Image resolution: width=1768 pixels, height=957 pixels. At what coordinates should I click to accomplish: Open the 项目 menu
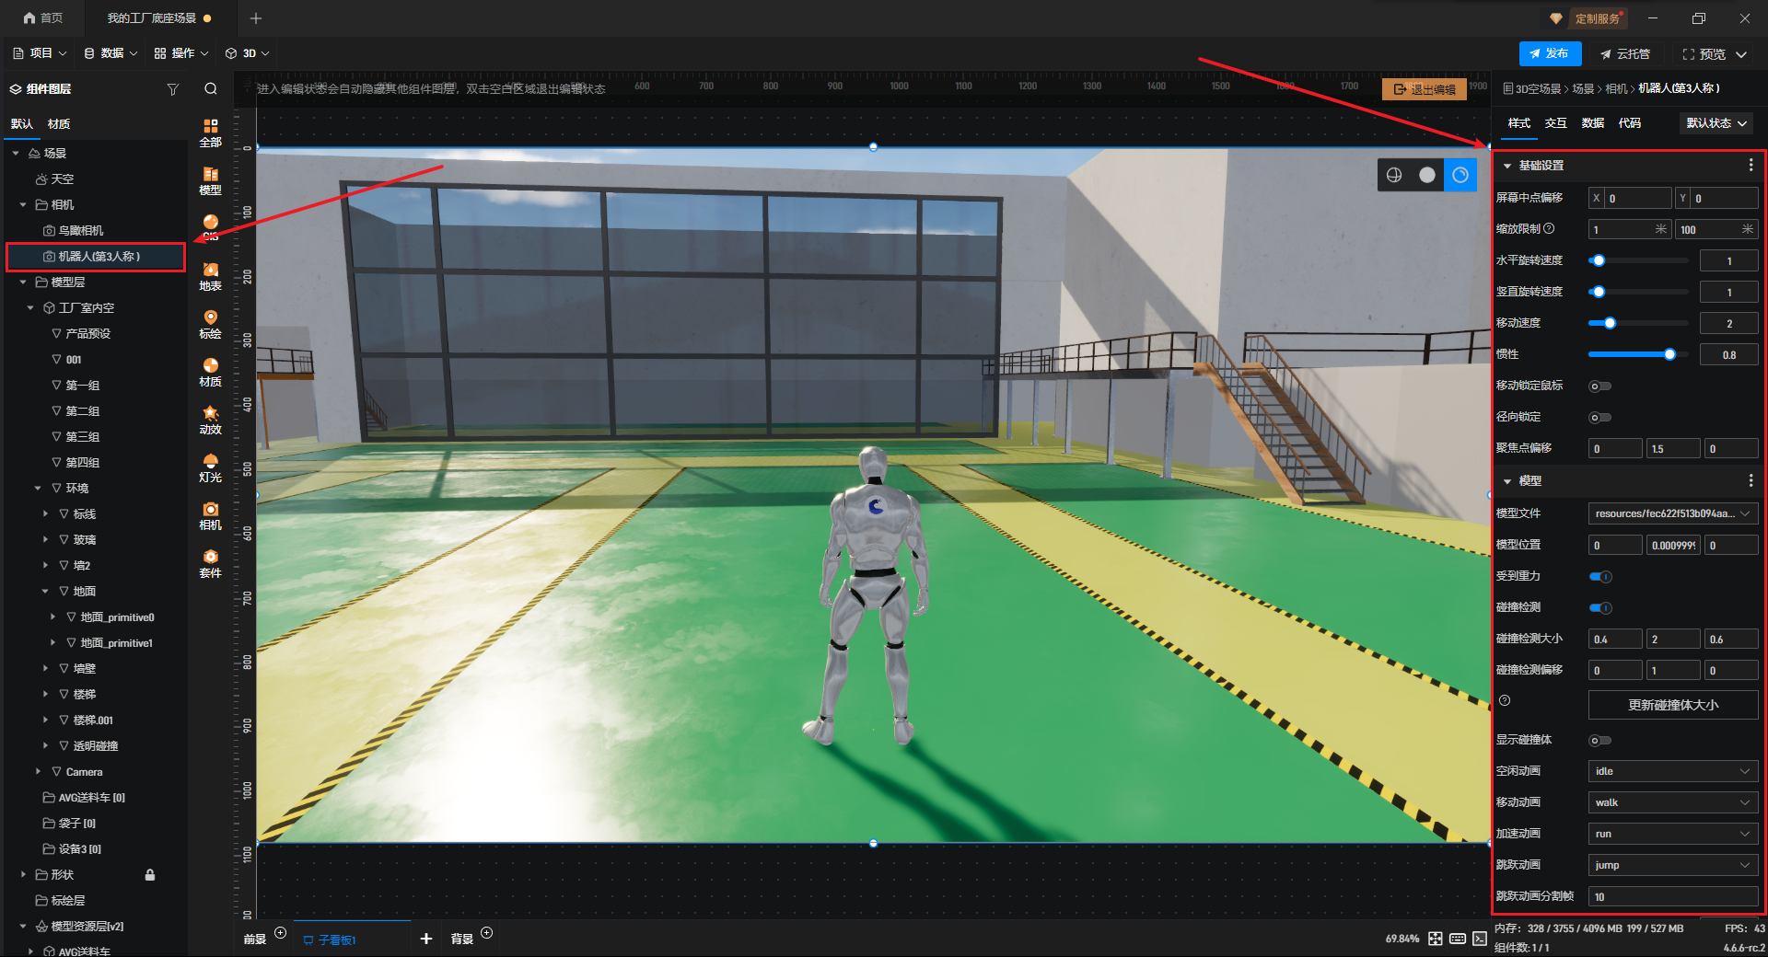click(41, 53)
